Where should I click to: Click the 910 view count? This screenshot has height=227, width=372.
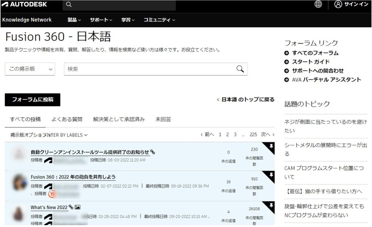coord(254,179)
